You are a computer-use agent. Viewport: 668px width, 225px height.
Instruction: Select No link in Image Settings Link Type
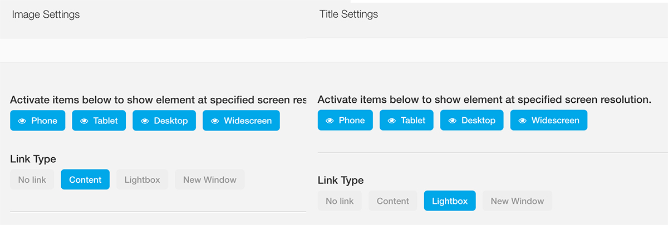32,180
